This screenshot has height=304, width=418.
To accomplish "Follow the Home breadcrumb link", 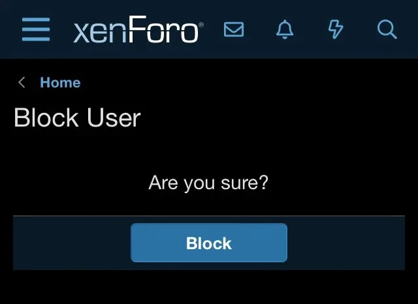I will [60, 82].
